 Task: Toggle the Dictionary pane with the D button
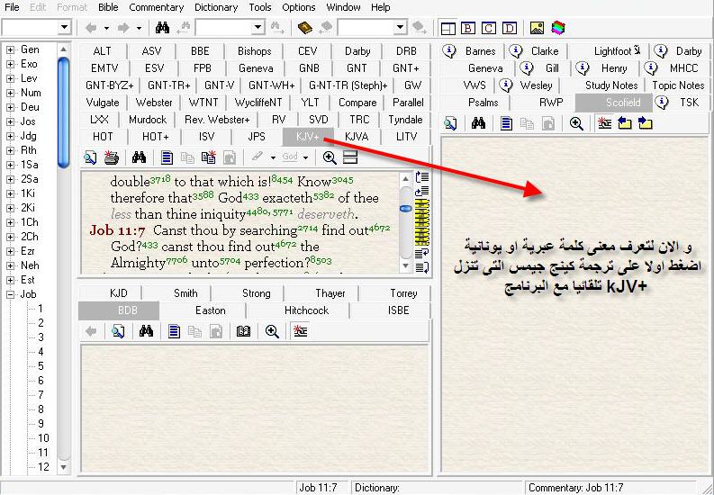pyautogui.click(x=510, y=28)
